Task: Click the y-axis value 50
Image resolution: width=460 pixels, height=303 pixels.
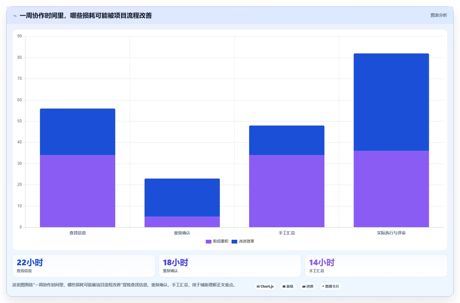Action: [x=20, y=121]
